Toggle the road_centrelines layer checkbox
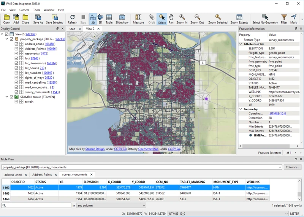Viewport: 304px width, 217px height. pos(16,82)
